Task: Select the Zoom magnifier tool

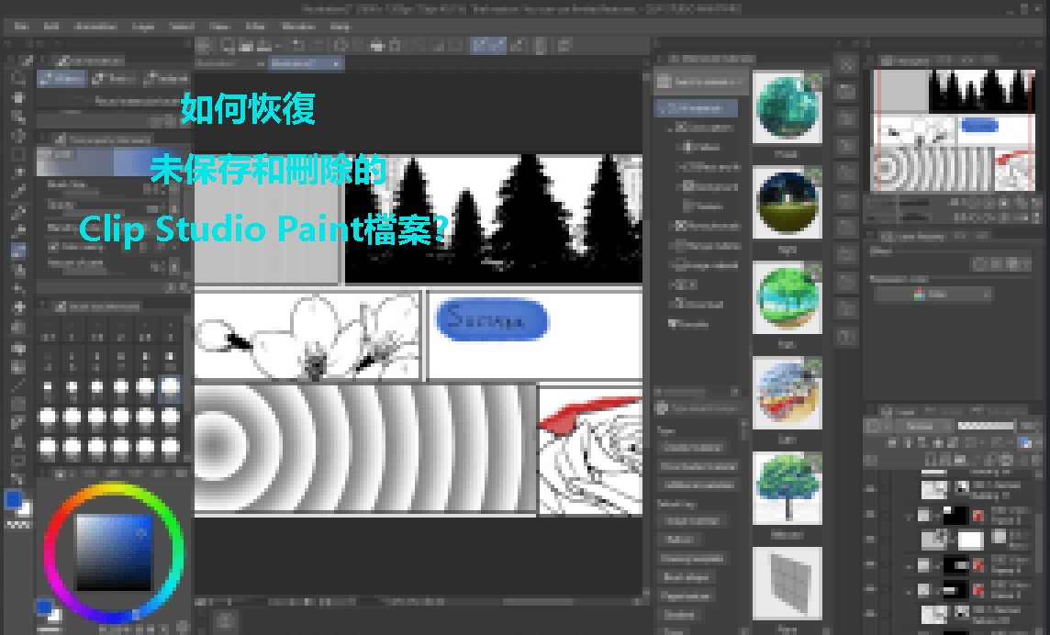Action: tap(17, 79)
